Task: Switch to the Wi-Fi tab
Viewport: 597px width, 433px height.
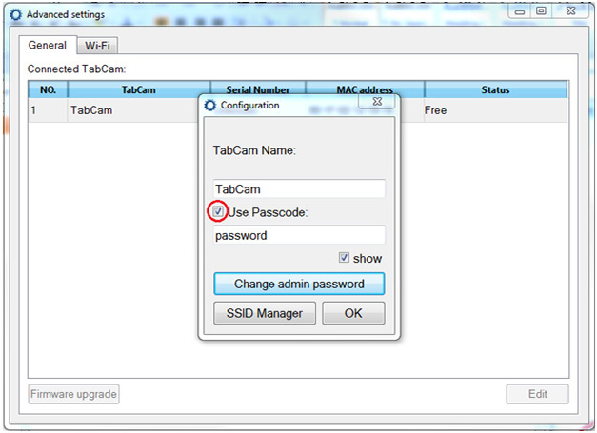Action: click(97, 46)
